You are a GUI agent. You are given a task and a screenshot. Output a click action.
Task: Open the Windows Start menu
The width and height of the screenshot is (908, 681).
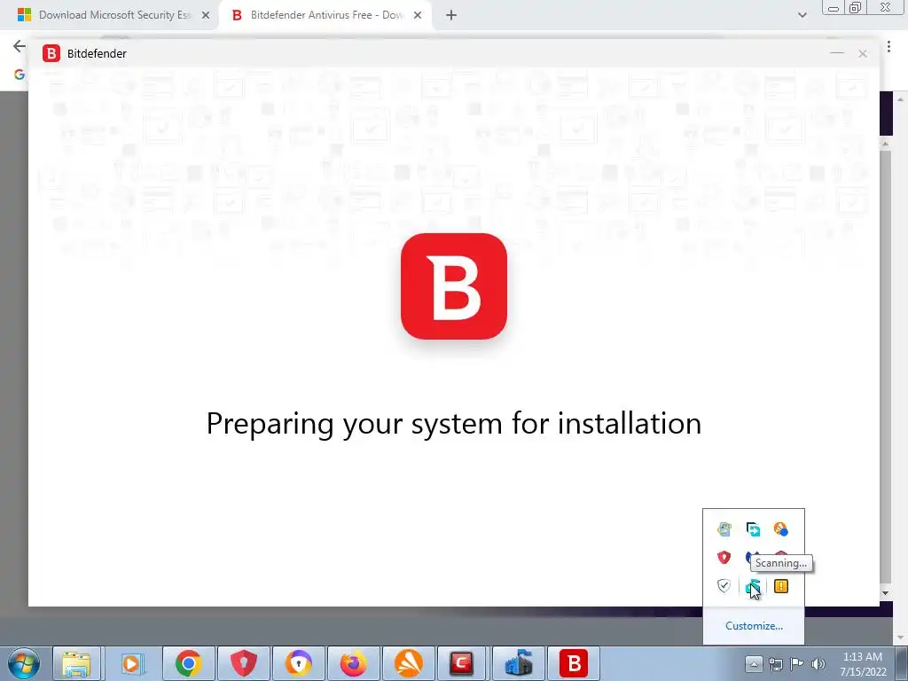coord(23,663)
